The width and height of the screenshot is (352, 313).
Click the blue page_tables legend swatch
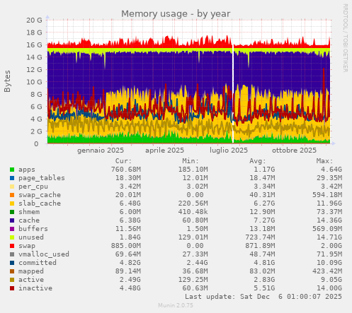click(x=12, y=178)
